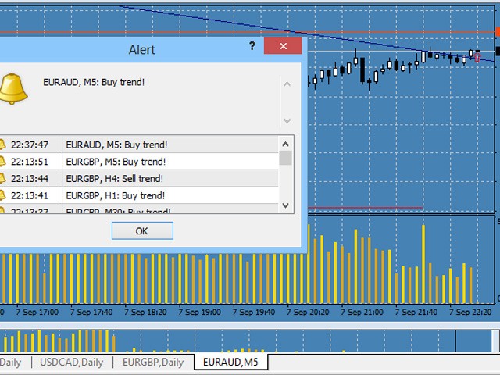Image resolution: width=500 pixels, height=375 pixels.
Task: Click the 7 Sep 21:00 time label
Action: point(362,312)
